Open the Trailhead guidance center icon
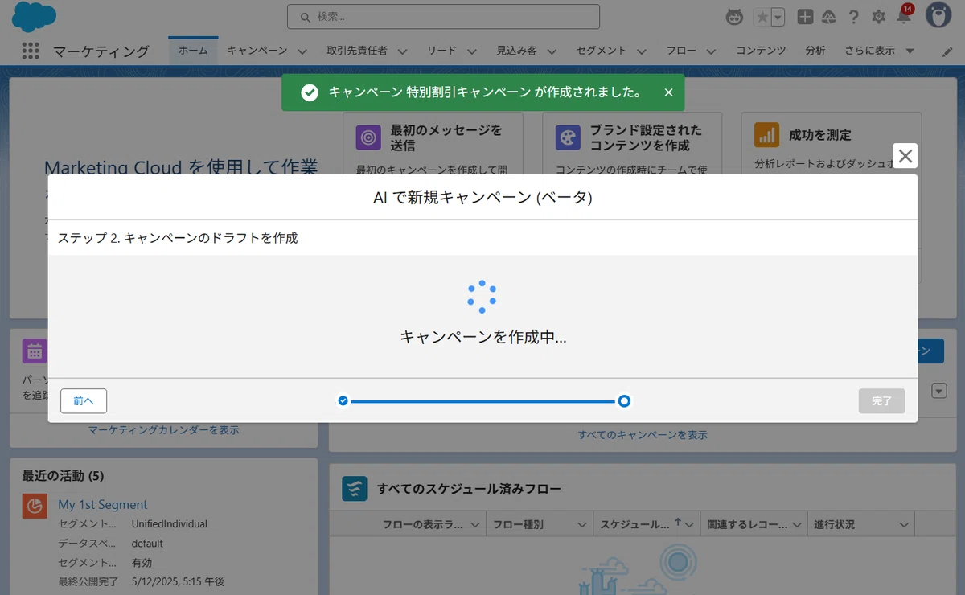The height and width of the screenshot is (595, 965). (828, 17)
